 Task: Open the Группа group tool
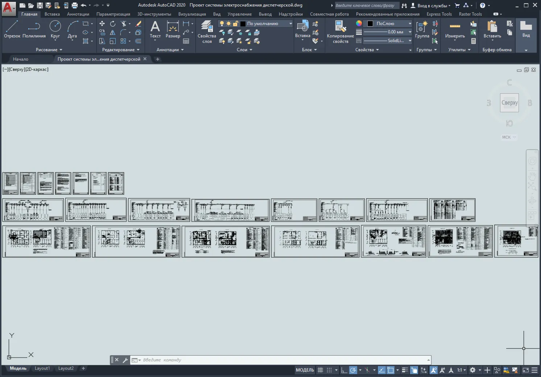tap(422, 29)
